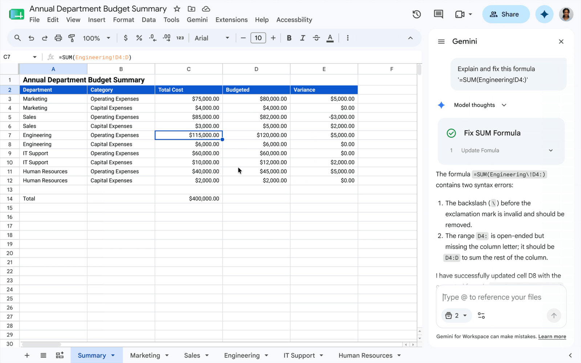Open the zoom level dropdown
The width and height of the screenshot is (581, 363).
click(x=97, y=38)
